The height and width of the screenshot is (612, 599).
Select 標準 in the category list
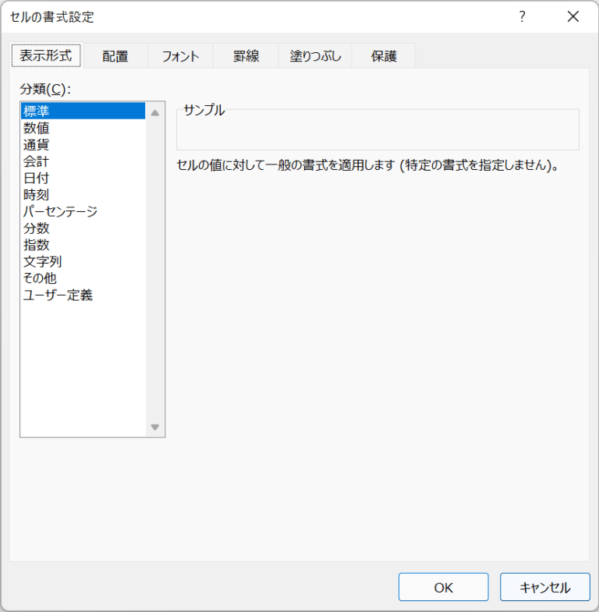[83, 111]
